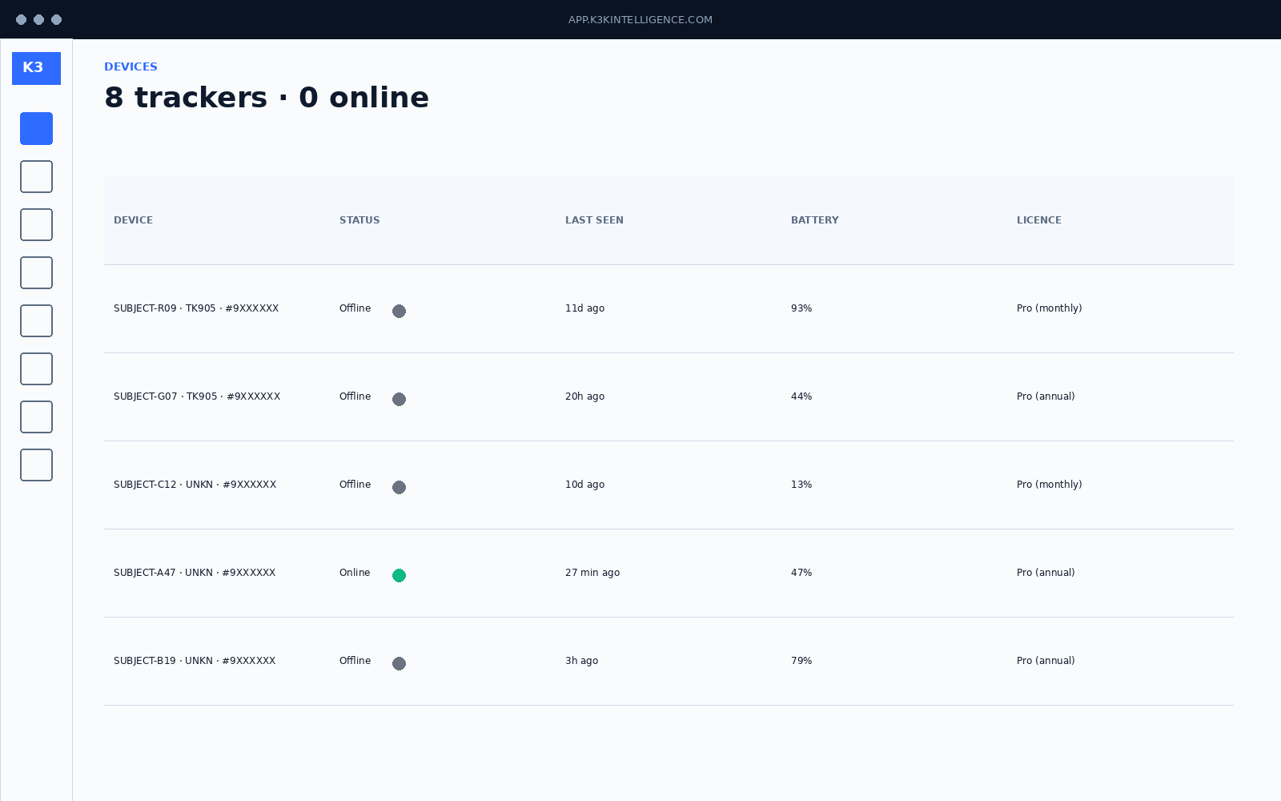Click the Offline label in SUBJECT-C12 row

355,485
